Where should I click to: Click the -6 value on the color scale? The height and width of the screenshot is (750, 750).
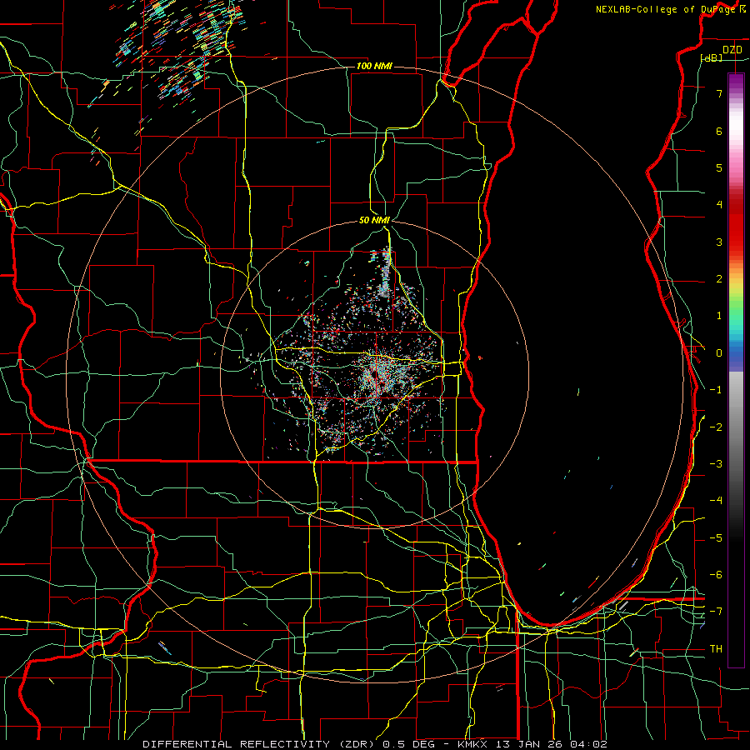(x=716, y=575)
